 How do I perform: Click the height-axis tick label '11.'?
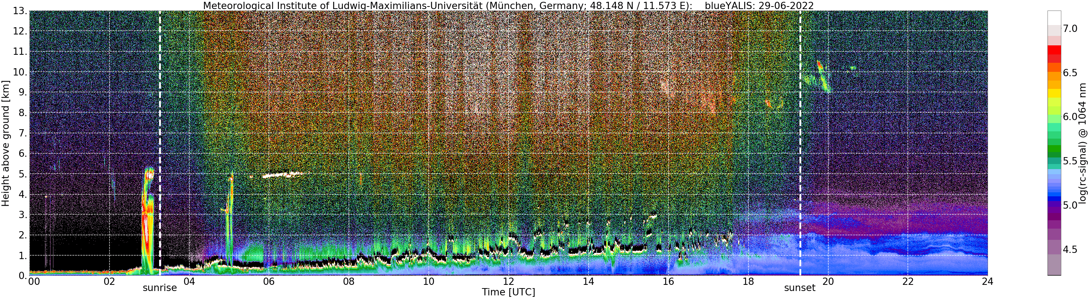tap(20, 52)
